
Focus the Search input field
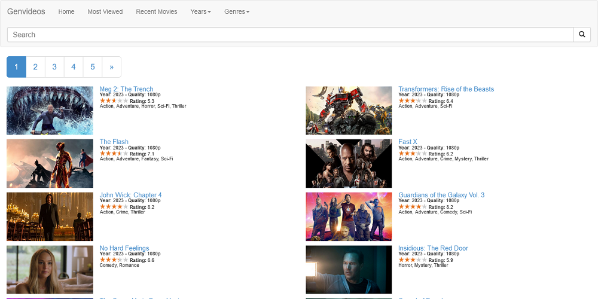290,35
